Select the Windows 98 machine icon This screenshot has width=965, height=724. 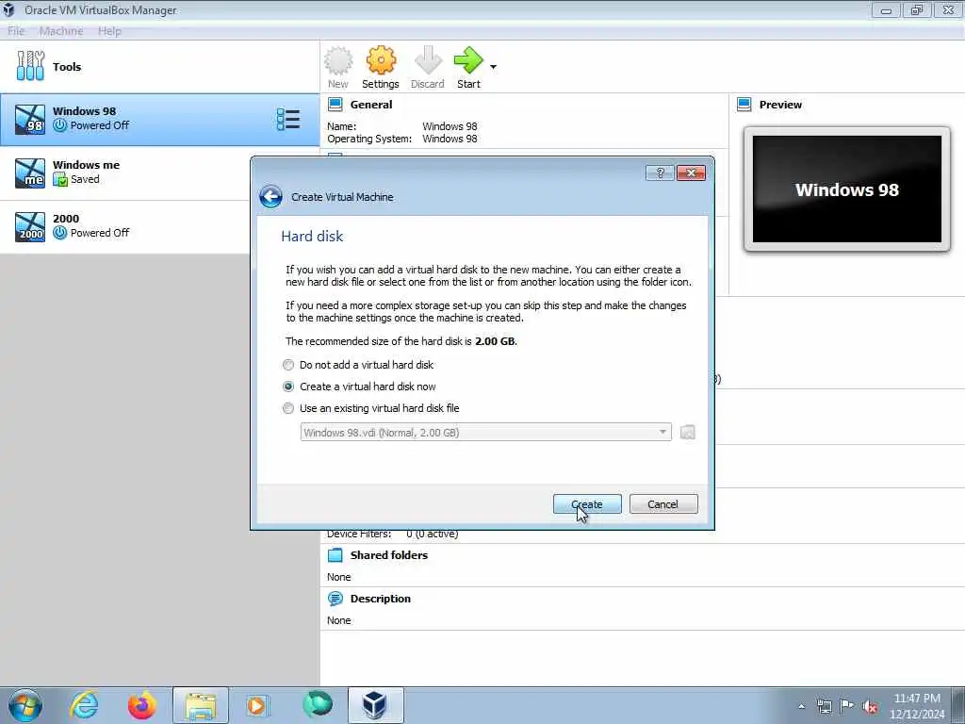(x=29, y=120)
